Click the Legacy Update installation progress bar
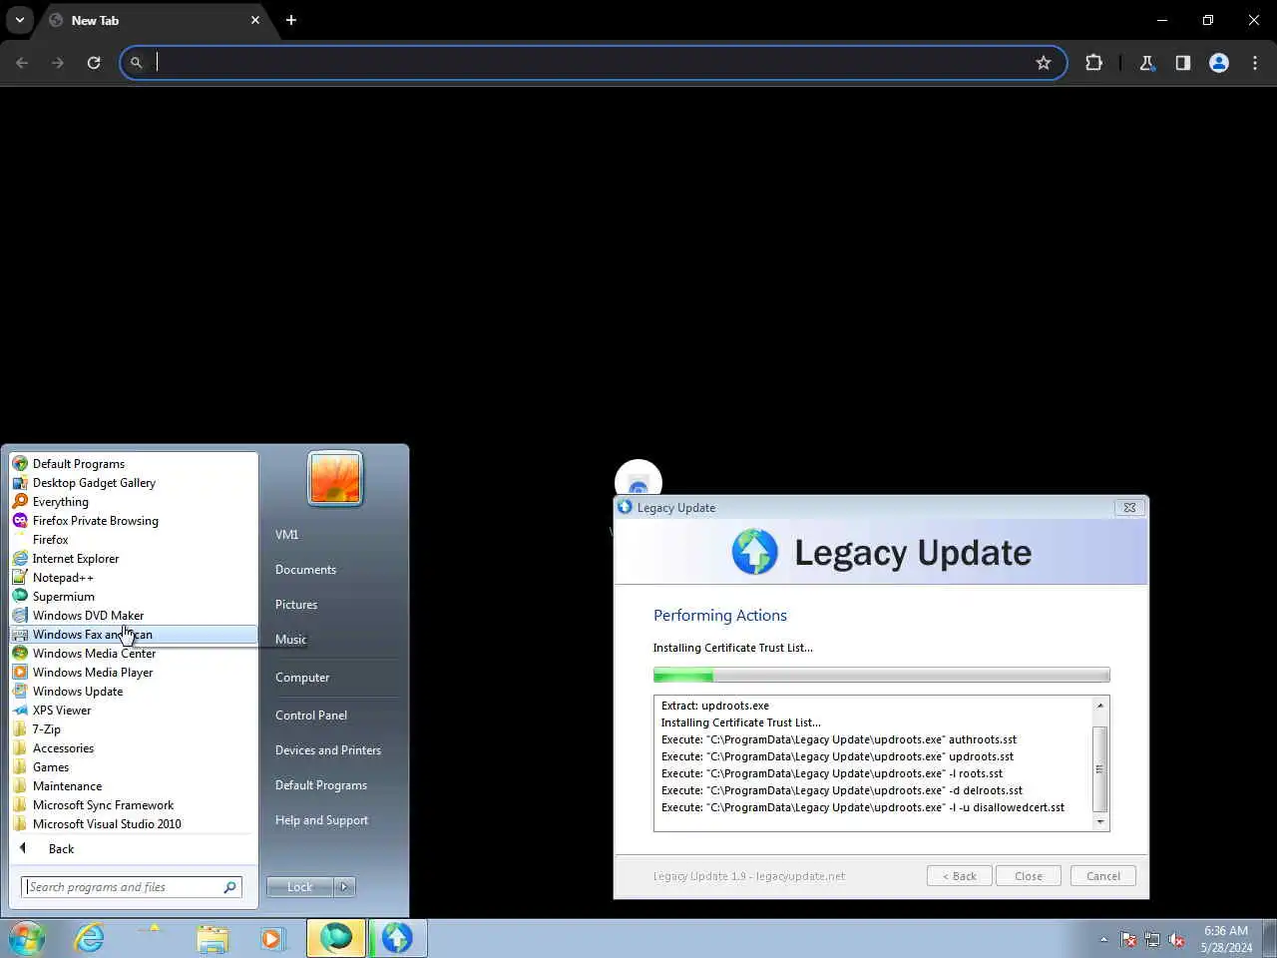Screen dimensions: 1277x958 [881, 676]
